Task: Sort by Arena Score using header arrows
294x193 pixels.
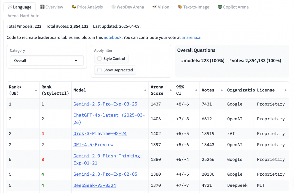Action: click(171, 90)
